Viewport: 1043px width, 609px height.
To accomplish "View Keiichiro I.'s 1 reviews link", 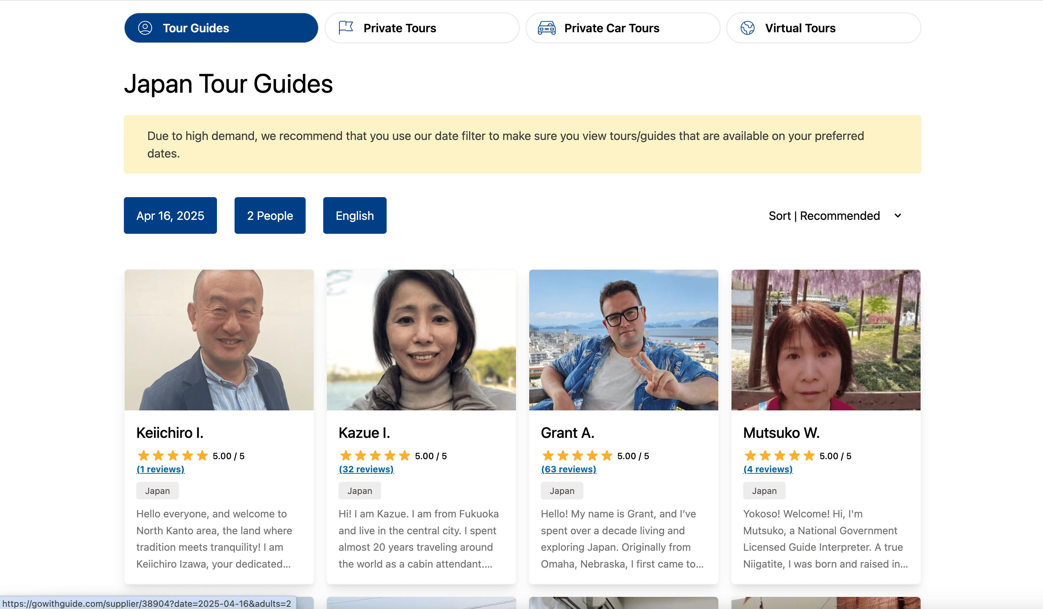I will click(x=160, y=469).
